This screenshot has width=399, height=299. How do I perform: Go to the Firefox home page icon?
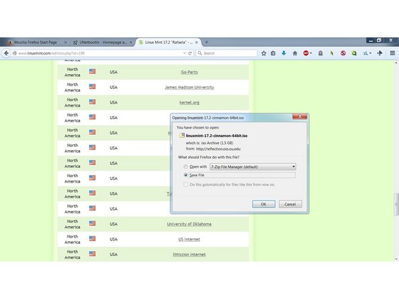pos(295,53)
